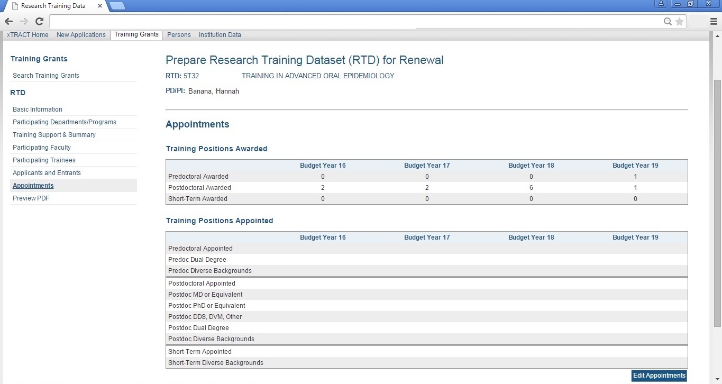Open Training Support & Summary section
The height and width of the screenshot is (384, 722).
click(x=54, y=135)
